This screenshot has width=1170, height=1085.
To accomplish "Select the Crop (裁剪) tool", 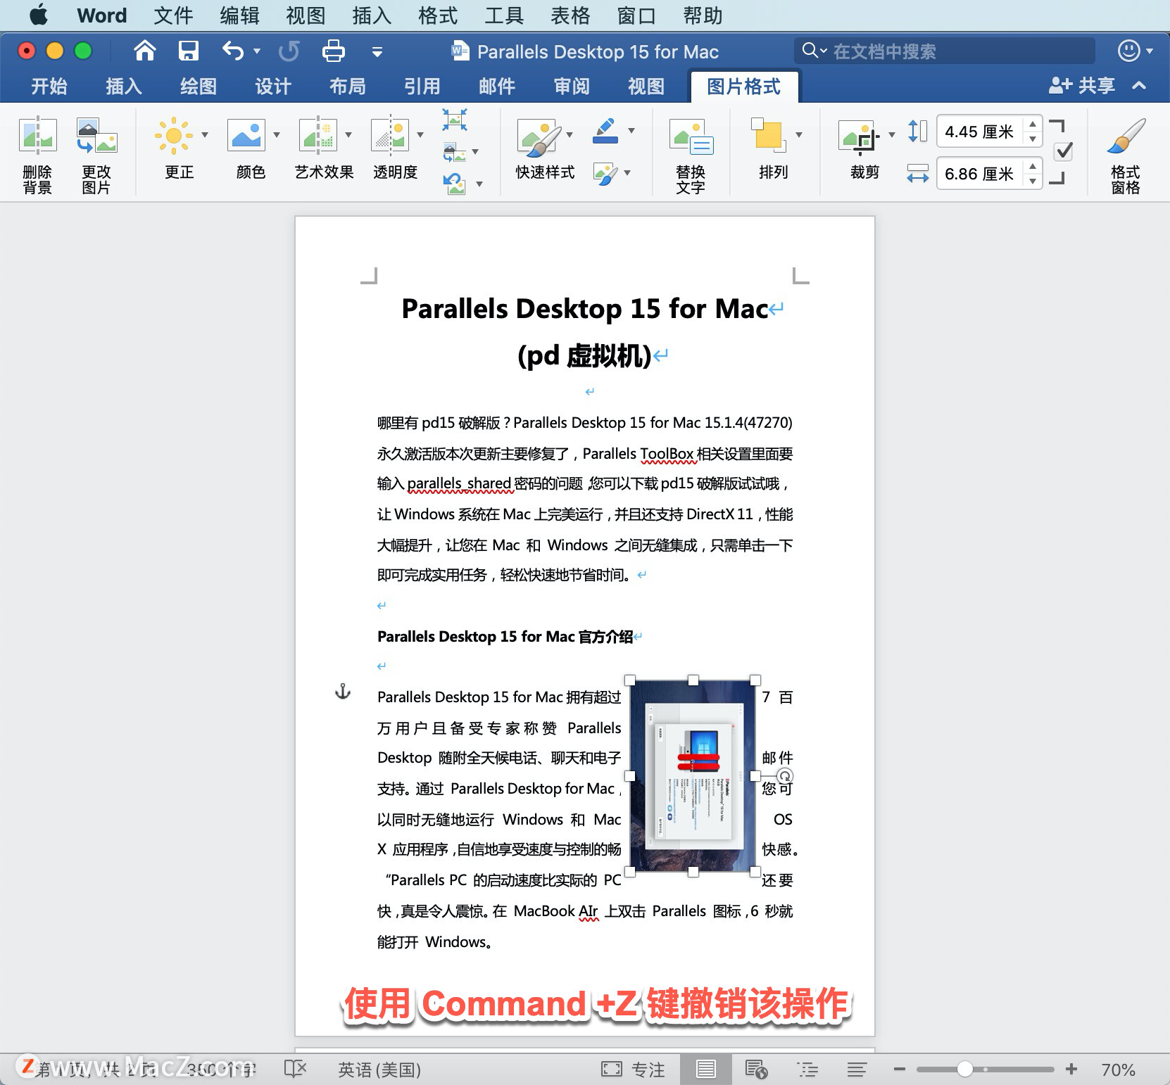I will pos(860,136).
